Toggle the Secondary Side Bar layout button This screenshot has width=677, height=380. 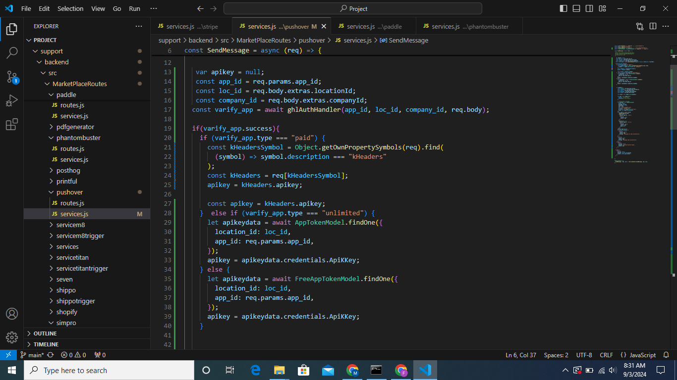click(589, 8)
